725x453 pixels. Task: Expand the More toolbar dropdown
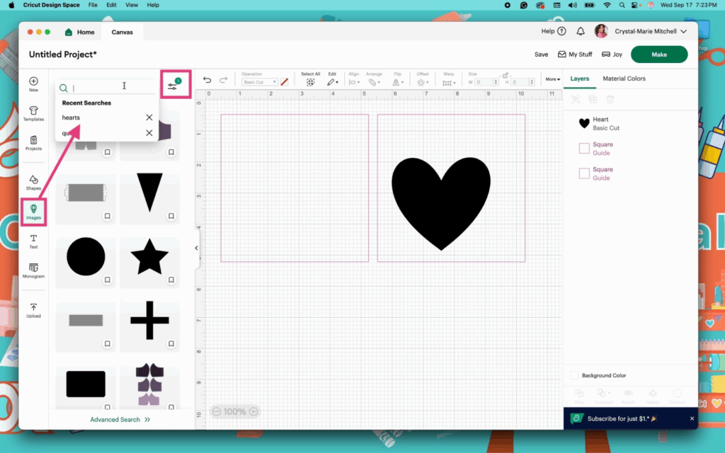pos(552,79)
